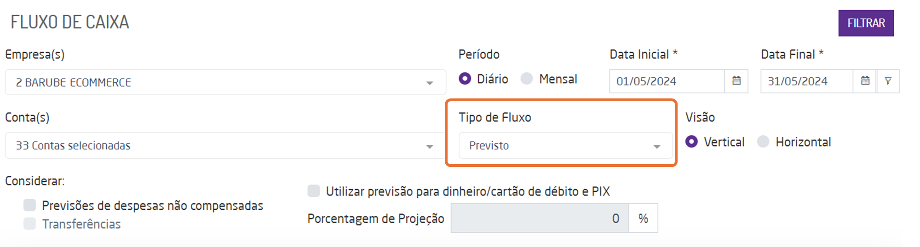
Task: Click the percent sign next to projection field
Action: (643, 218)
